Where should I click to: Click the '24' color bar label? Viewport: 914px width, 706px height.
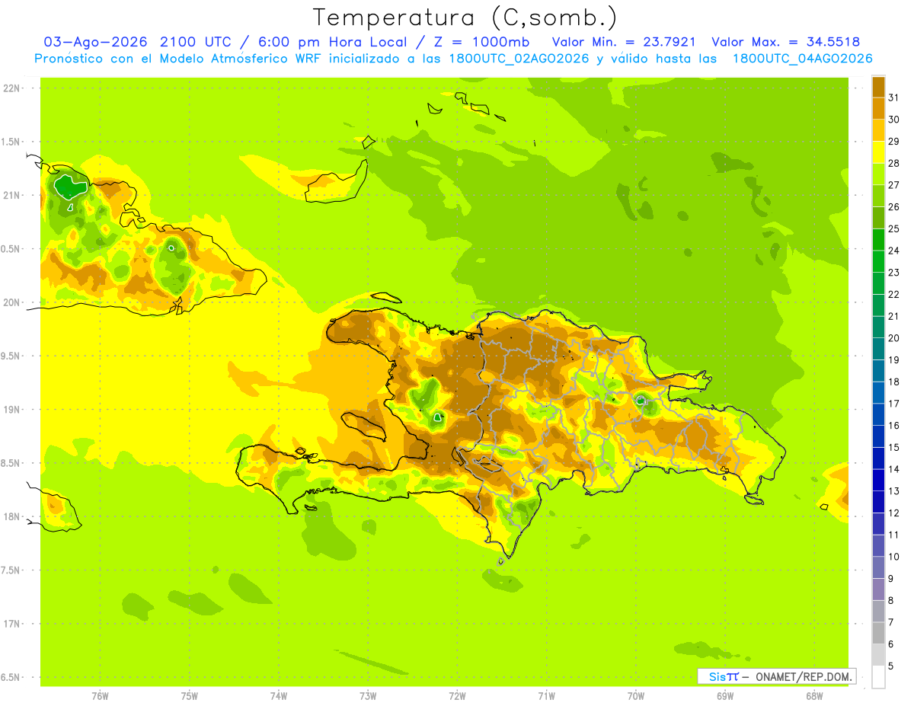tap(895, 251)
